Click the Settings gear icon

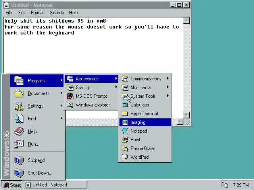(x=19, y=106)
